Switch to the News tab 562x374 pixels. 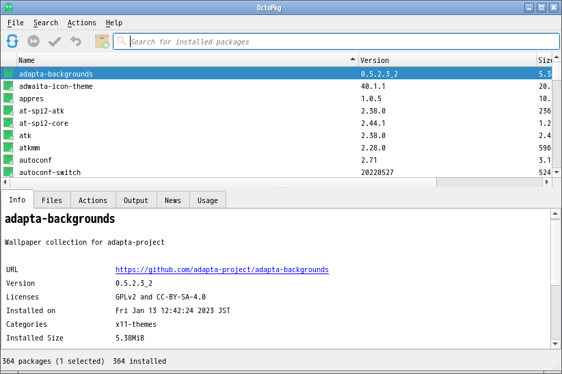(x=173, y=200)
